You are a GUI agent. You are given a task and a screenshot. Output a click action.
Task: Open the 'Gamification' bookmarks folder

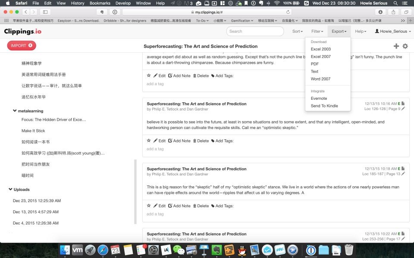[x=242, y=21]
